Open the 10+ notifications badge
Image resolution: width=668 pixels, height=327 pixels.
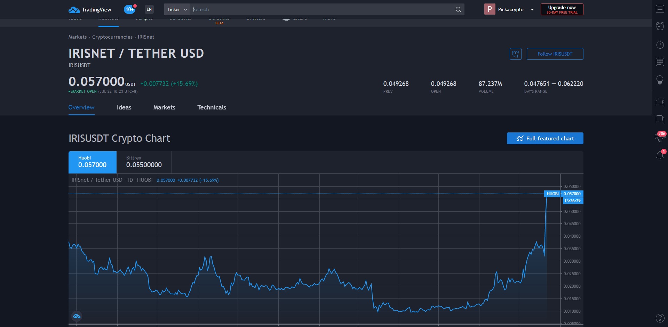[130, 9]
